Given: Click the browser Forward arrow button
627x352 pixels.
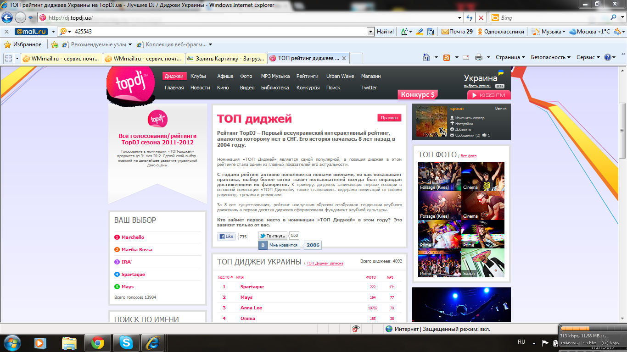Looking at the screenshot, I should point(20,18).
